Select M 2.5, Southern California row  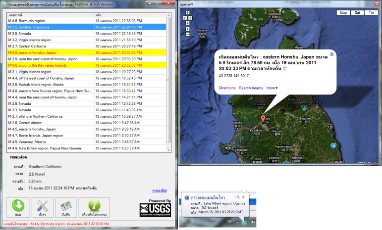pyautogui.click(x=87, y=27)
